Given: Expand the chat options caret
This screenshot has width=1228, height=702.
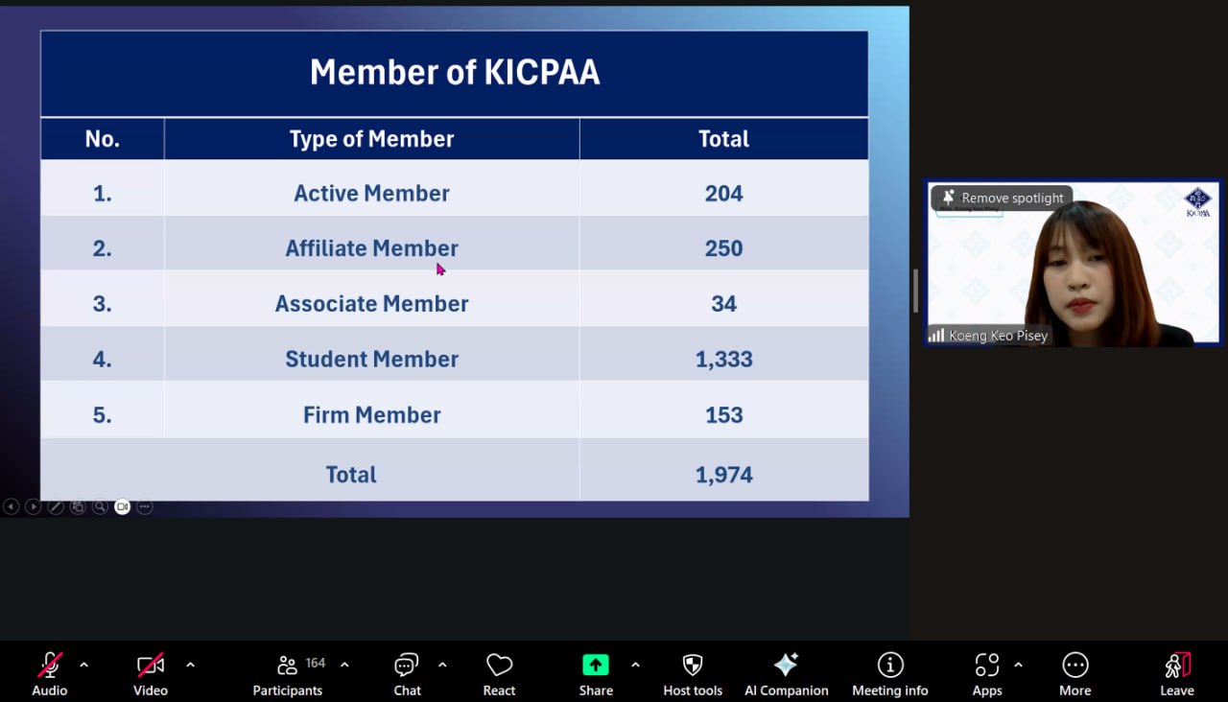Looking at the screenshot, I should [442, 665].
